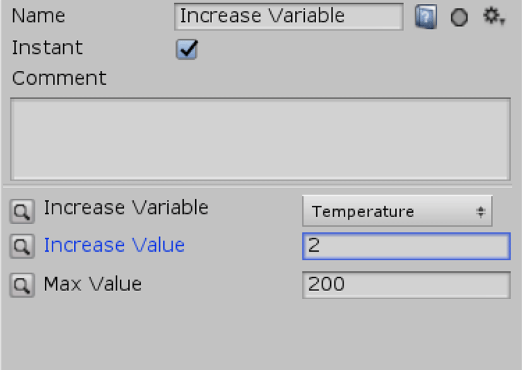522x370 pixels.
Task: Uncheck the Instant checkbox
Action: coord(187,49)
